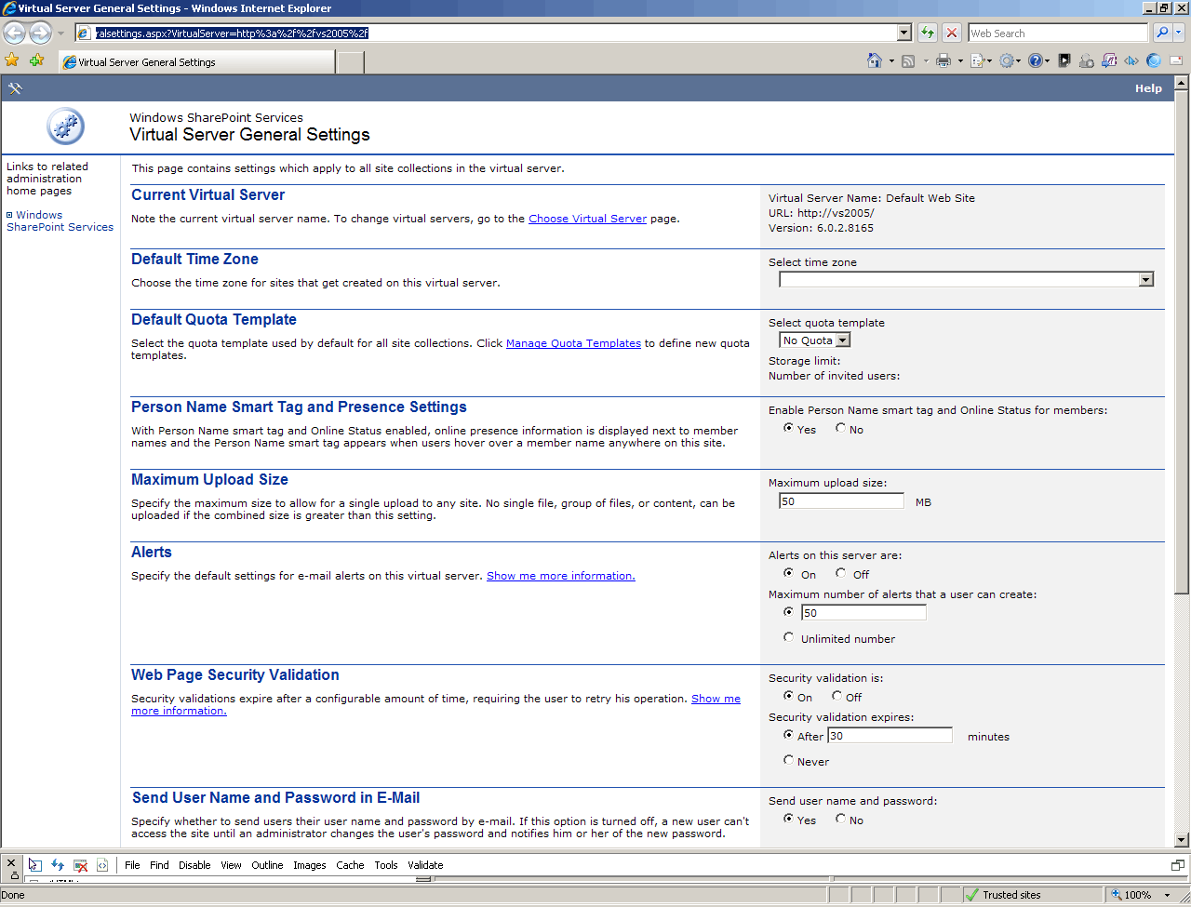
Task: Toggle the developer toolbar cursor icon
Action: tap(1131, 60)
